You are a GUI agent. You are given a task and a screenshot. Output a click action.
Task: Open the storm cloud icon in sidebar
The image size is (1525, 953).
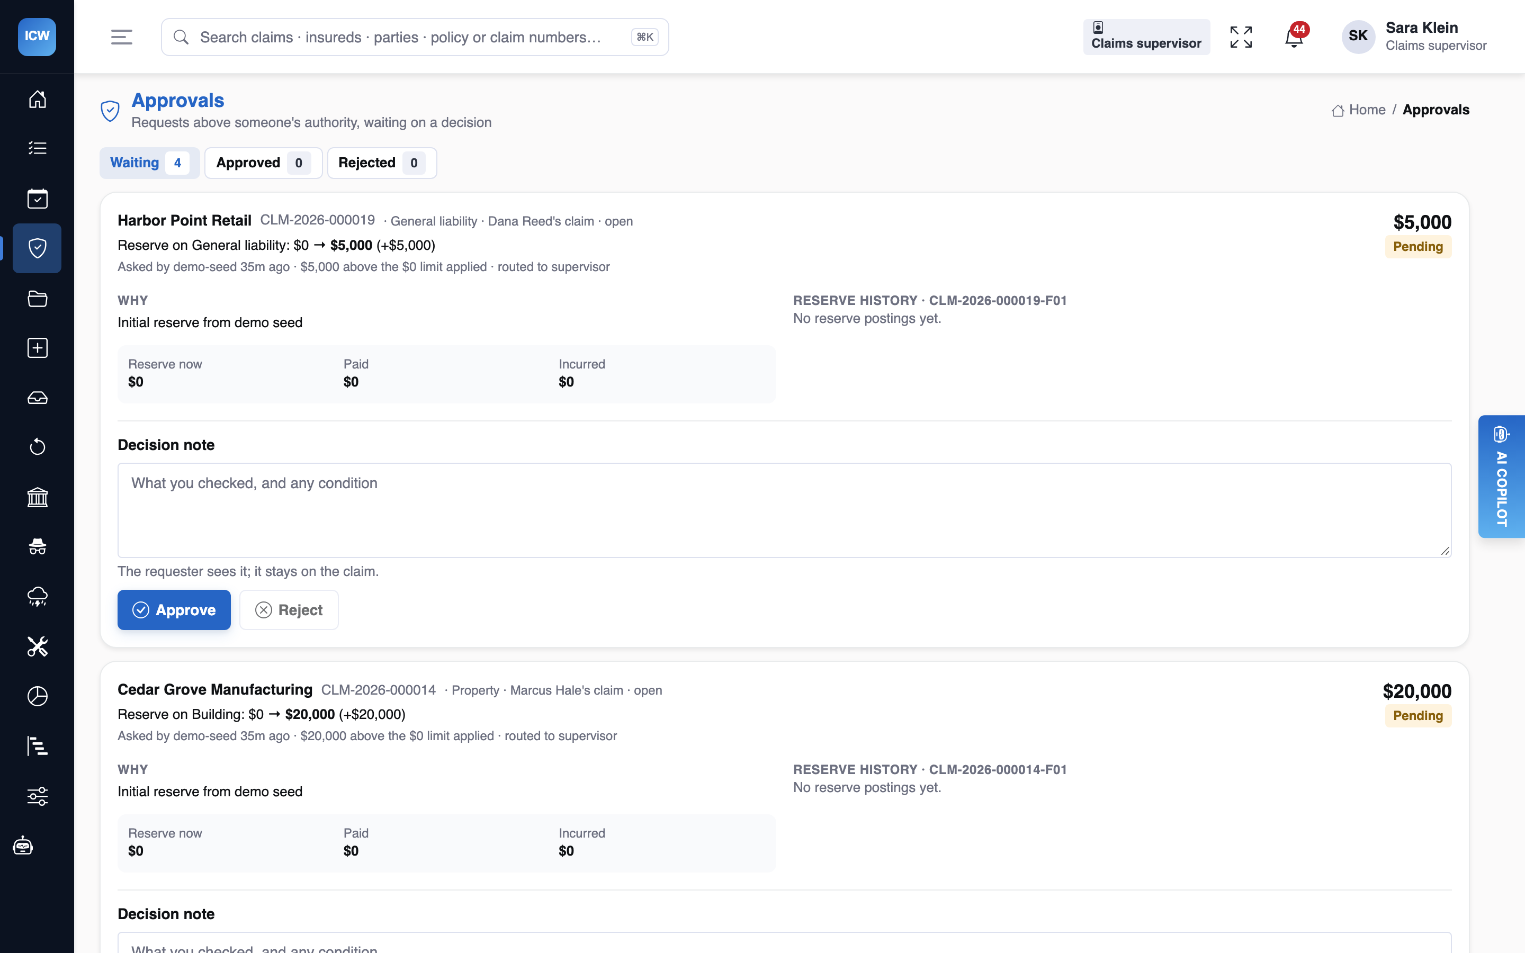pos(37,596)
